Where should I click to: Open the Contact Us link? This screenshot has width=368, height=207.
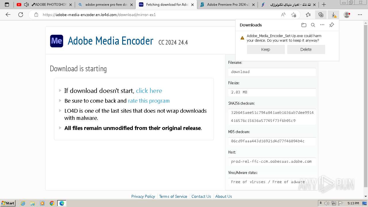[201, 196]
